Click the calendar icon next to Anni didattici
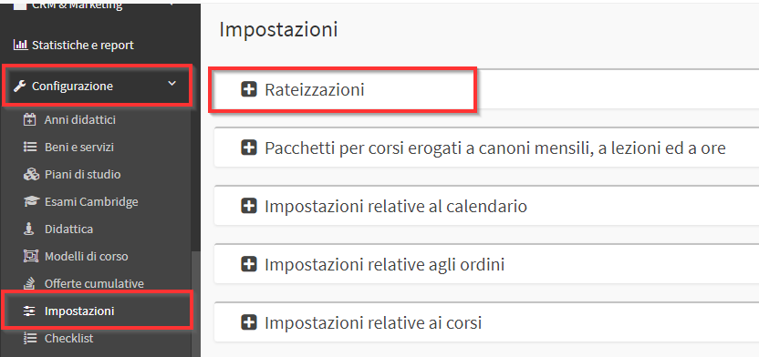This screenshot has height=357, width=759. coord(29,119)
